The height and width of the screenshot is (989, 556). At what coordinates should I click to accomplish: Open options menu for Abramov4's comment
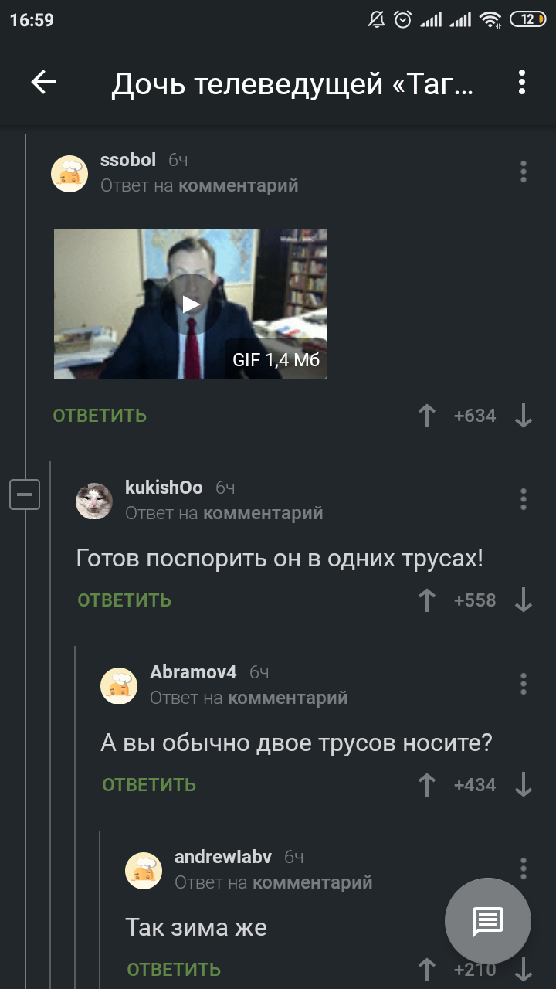click(x=524, y=684)
